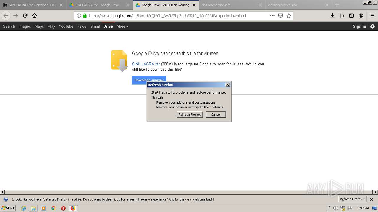Go back with the browser back arrow

pyautogui.click(x=6, y=16)
